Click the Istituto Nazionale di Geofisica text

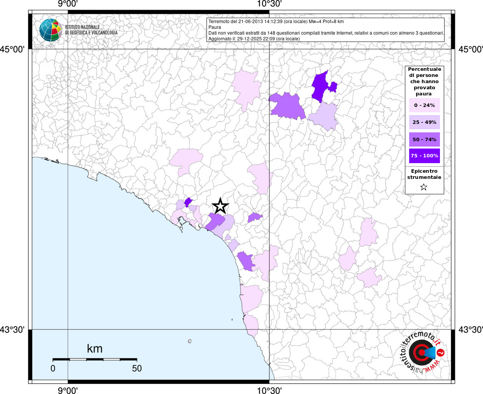coord(91,30)
